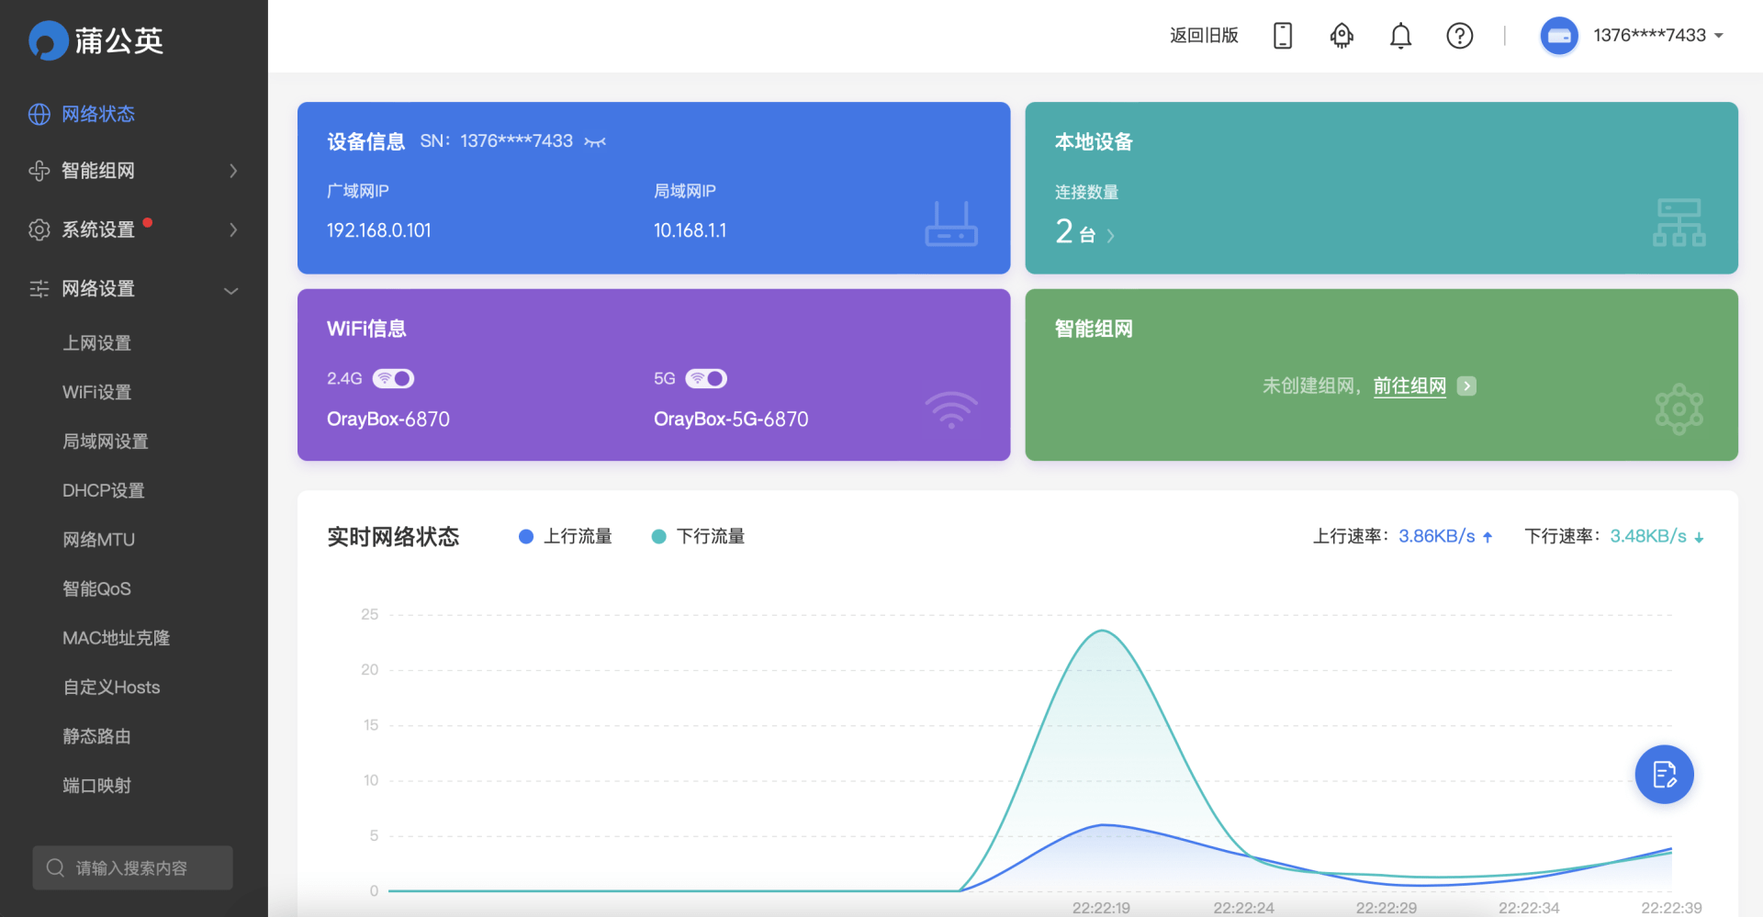Image resolution: width=1763 pixels, height=917 pixels.
Task: Open the notification bell
Action: coord(1400,36)
